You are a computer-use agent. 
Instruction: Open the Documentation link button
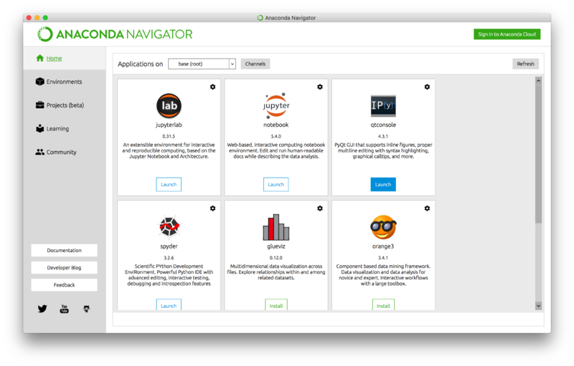(65, 250)
